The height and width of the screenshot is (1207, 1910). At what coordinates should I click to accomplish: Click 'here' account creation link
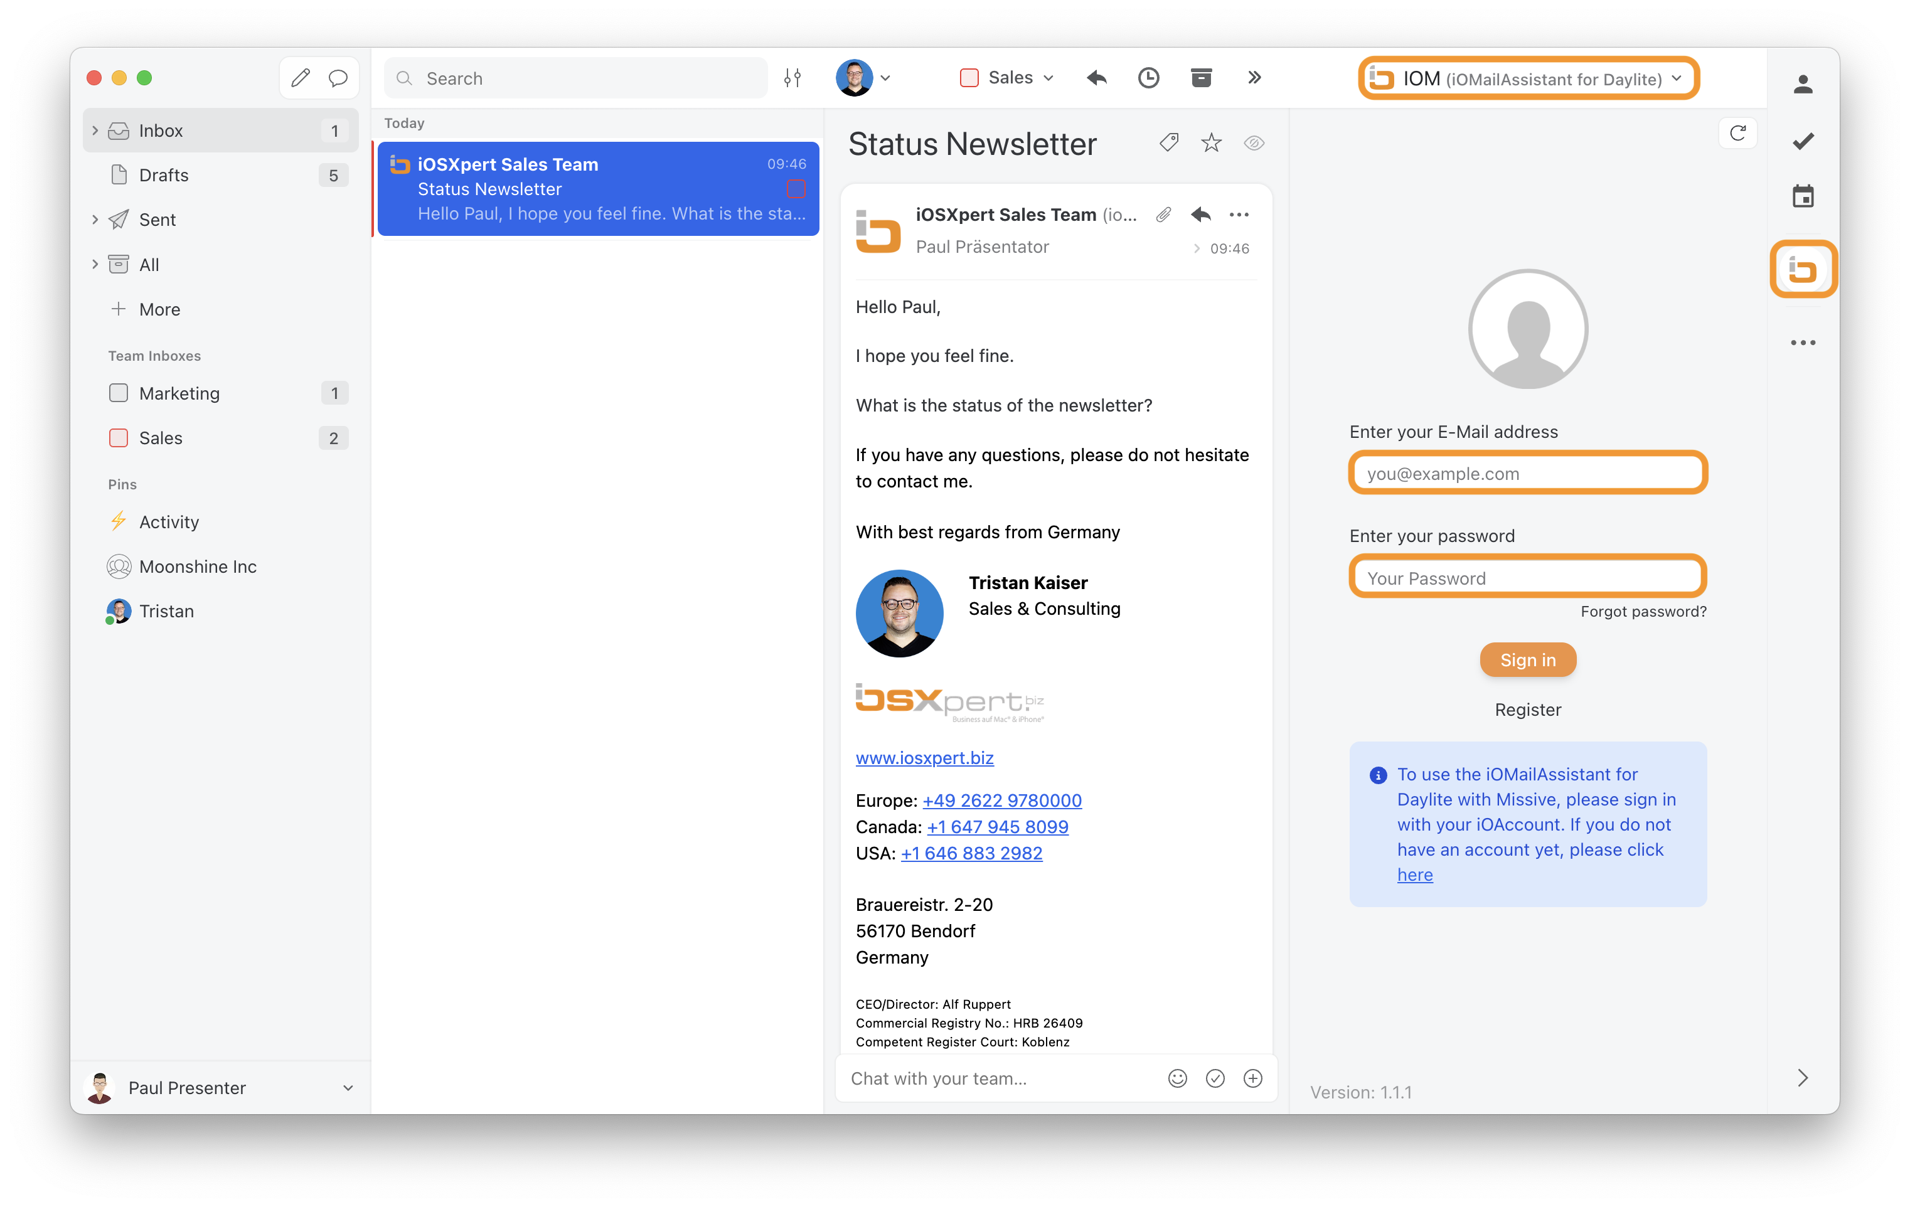(1414, 875)
